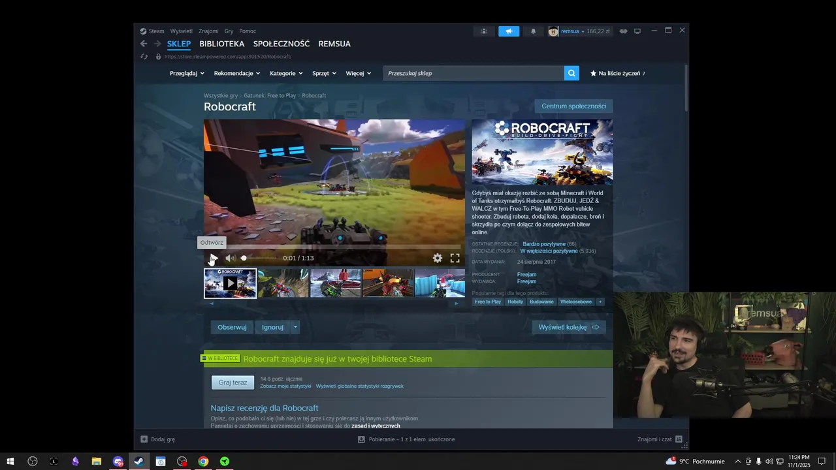Click the plus tag button

coord(600,302)
